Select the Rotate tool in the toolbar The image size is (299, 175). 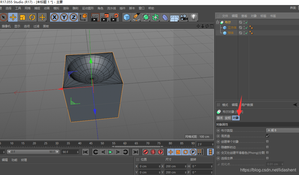click(x=32, y=17)
